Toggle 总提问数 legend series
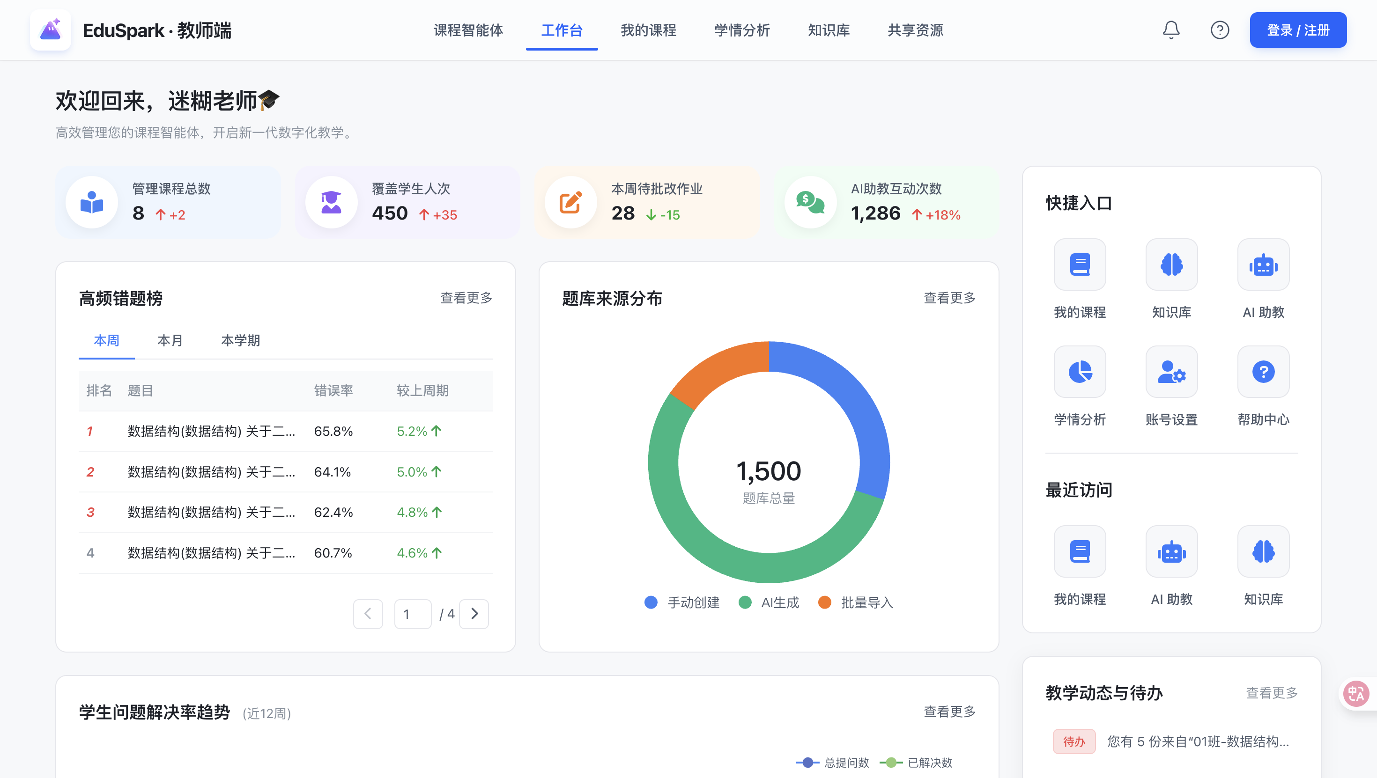This screenshot has width=1377, height=778. click(832, 763)
